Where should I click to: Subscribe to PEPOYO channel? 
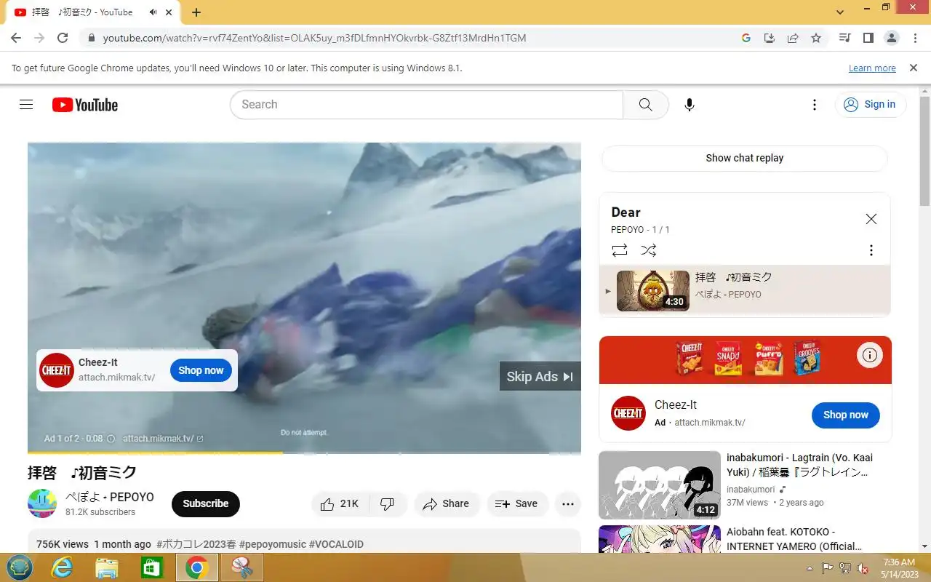[206, 503]
